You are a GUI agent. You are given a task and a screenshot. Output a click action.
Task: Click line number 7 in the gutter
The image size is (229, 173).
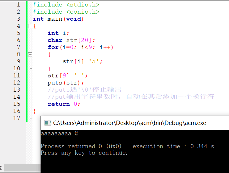click(19, 47)
